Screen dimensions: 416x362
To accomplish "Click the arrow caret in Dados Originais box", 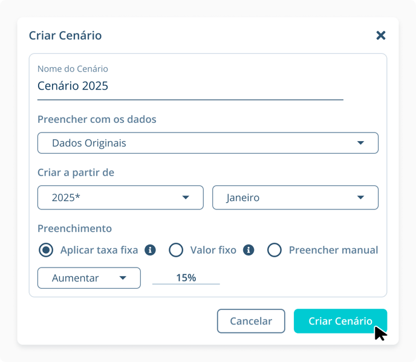I will [360, 143].
